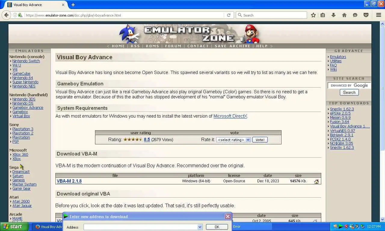Open Gameboy Advance sidebar link
385x231 pixels.
28,108
